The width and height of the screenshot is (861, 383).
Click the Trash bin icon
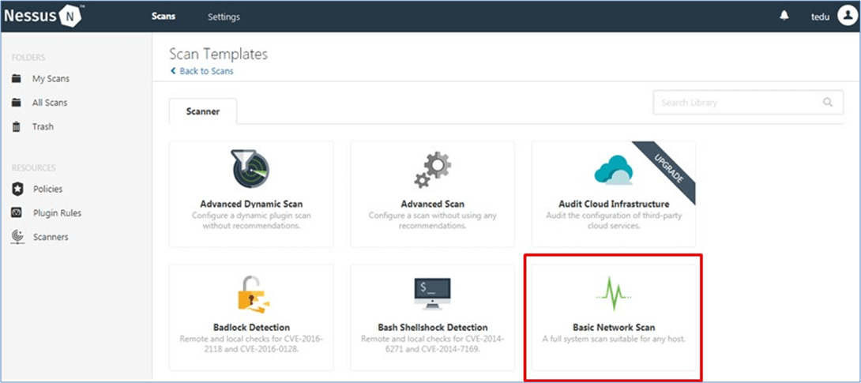tap(17, 127)
